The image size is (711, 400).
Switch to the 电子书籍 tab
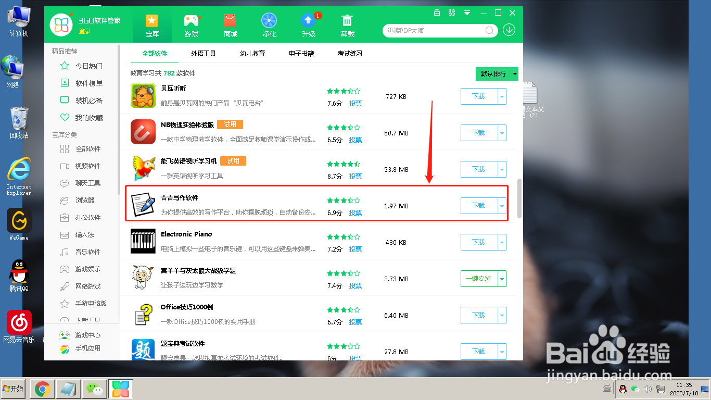pyautogui.click(x=301, y=53)
